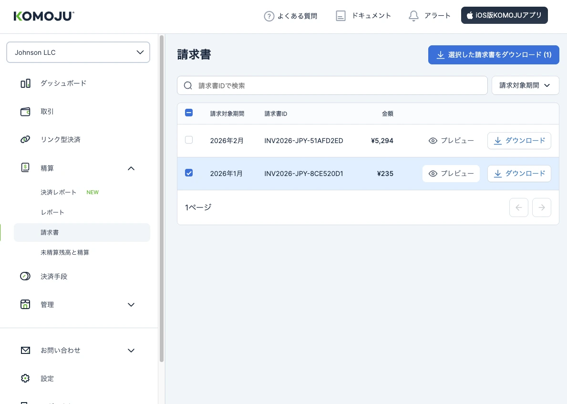Click プレビュー for INV2026-JPY-8CE520D1
This screenshot has height=404, width=567.
[451, 174]
